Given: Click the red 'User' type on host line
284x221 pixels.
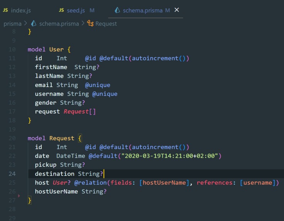Looking at the screenshot, I should 60,182.
